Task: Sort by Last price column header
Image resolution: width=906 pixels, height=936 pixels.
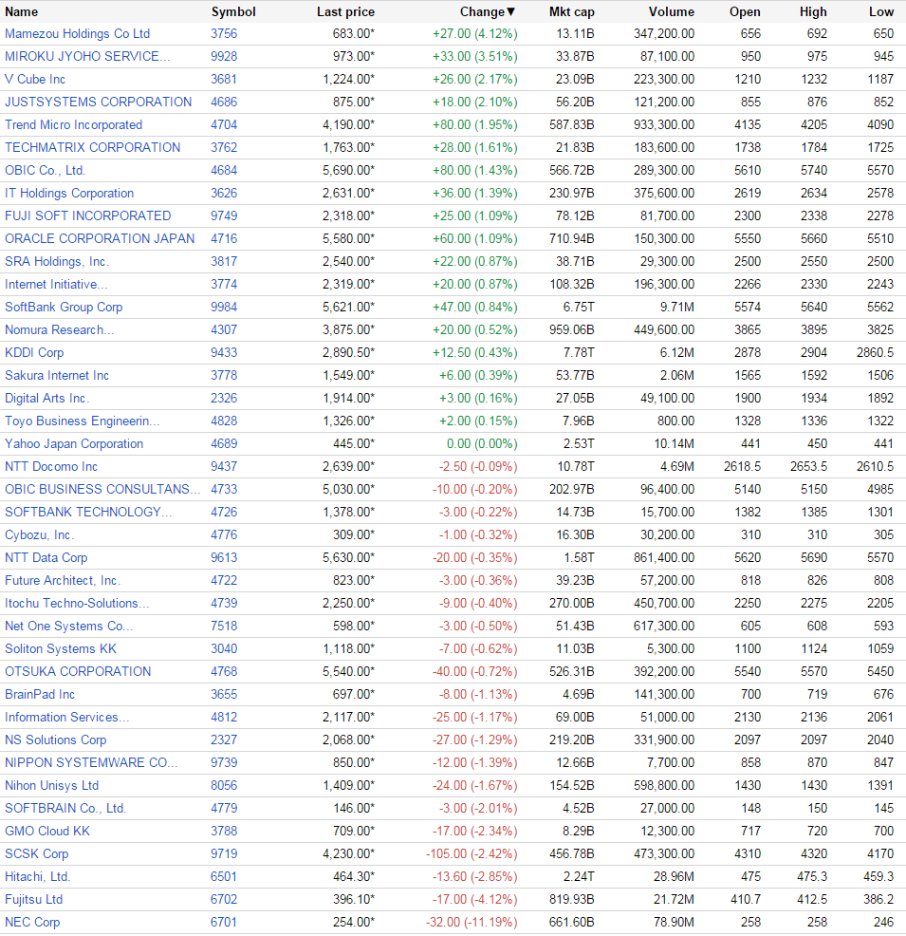Action: tap(345, 12)
